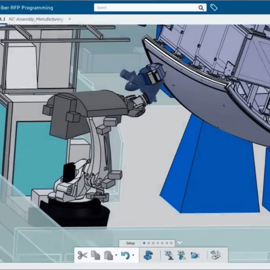Select the blue robot machine icon
270x270 pixels.
pyautogui.click(x=148, y=255)
